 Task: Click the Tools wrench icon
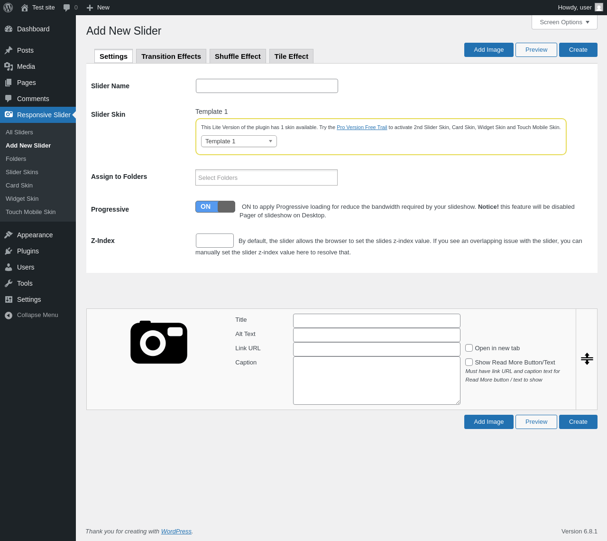(x=9, y=283)
